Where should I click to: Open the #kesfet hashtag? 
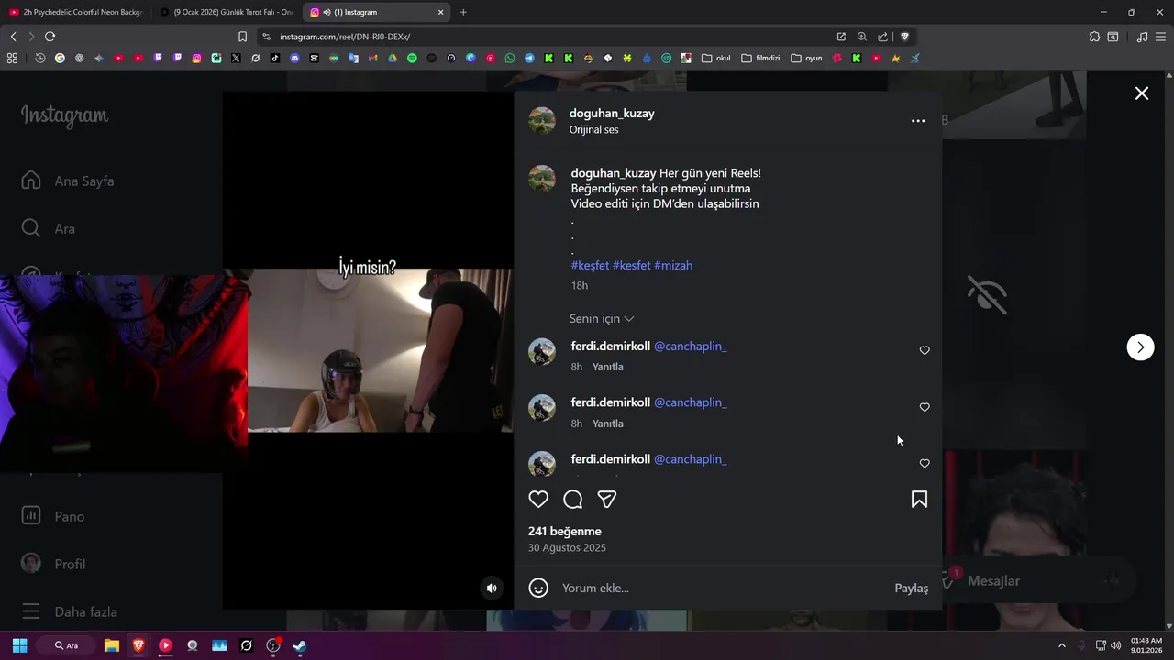pyautogui.click(x=631, y=265)
